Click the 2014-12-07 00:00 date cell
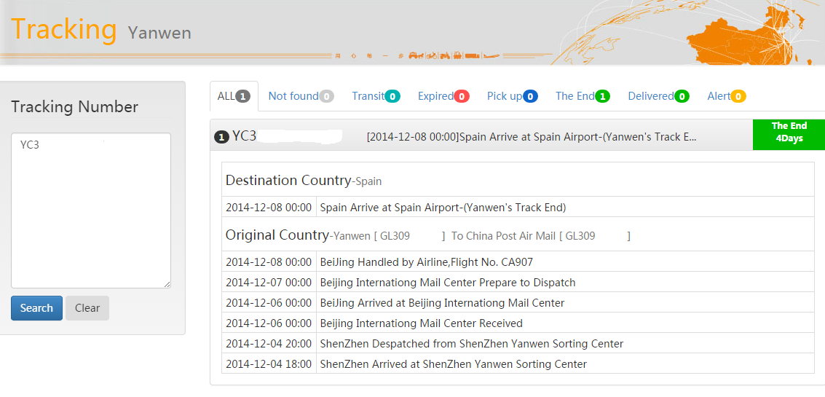 (x=269, y=282)
